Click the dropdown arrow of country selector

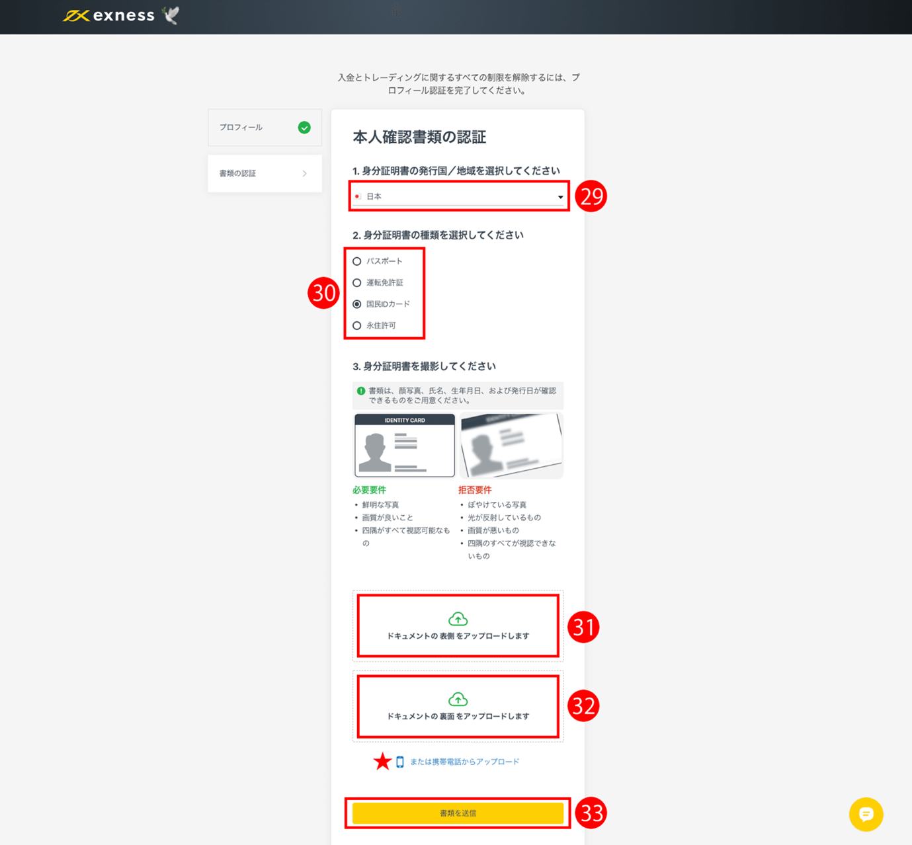[560, 197]
